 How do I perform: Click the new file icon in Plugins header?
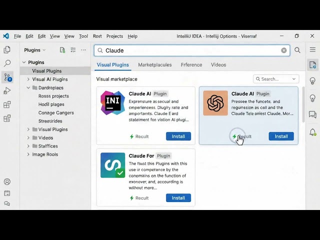62,50
